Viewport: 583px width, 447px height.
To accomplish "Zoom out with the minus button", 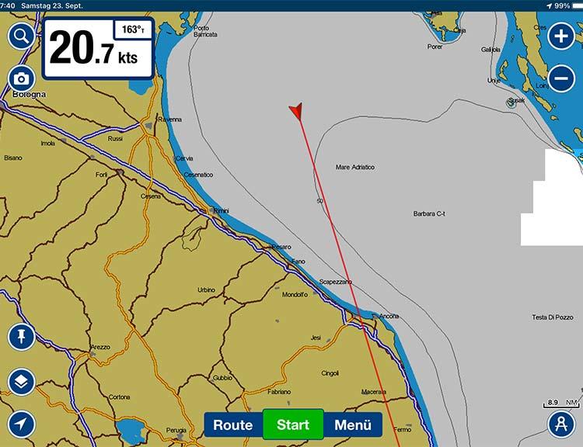I will point(560,78).
